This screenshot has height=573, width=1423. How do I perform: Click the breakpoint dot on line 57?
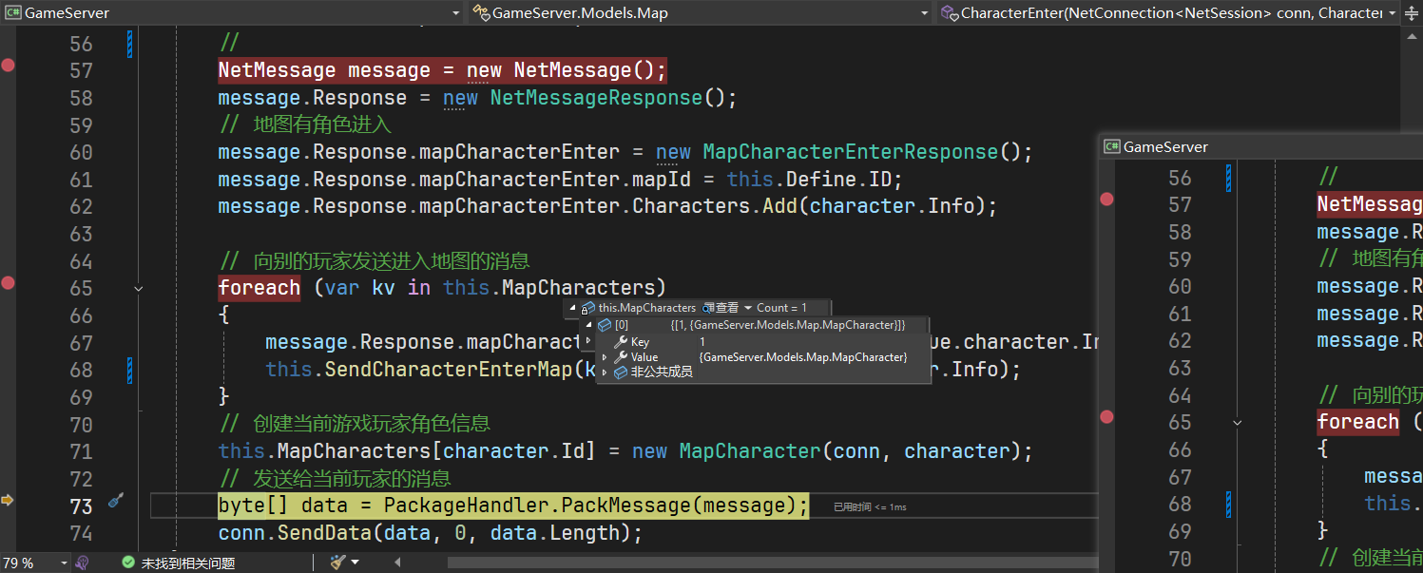click(10, 66)
